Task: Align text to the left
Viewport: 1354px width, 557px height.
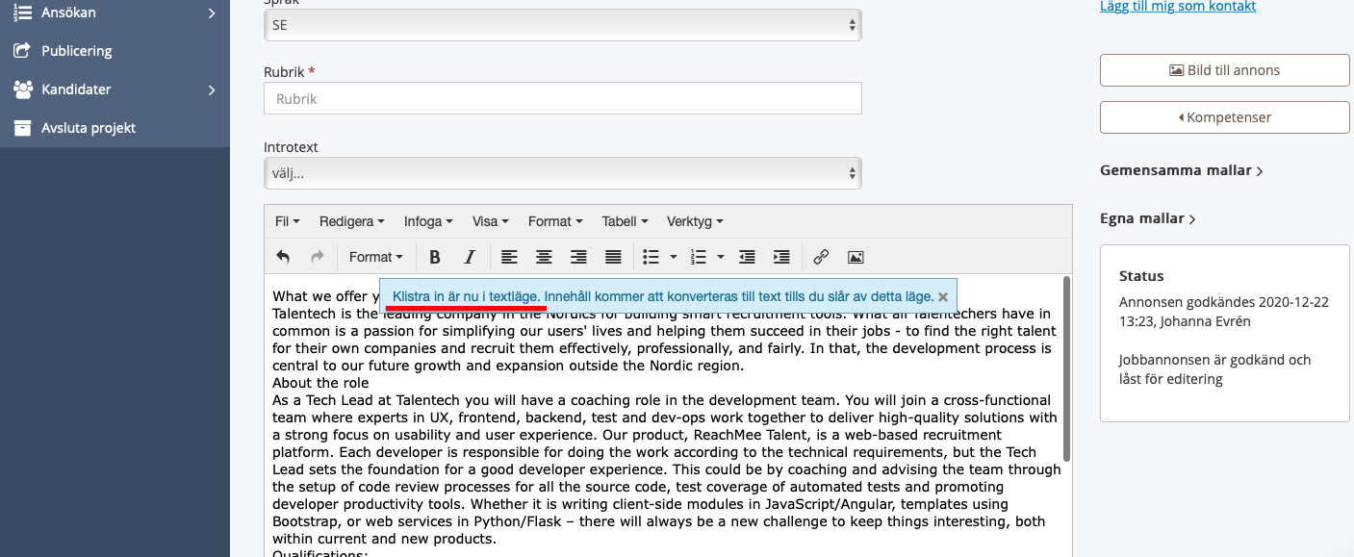Action: click(x=509, y=257)
